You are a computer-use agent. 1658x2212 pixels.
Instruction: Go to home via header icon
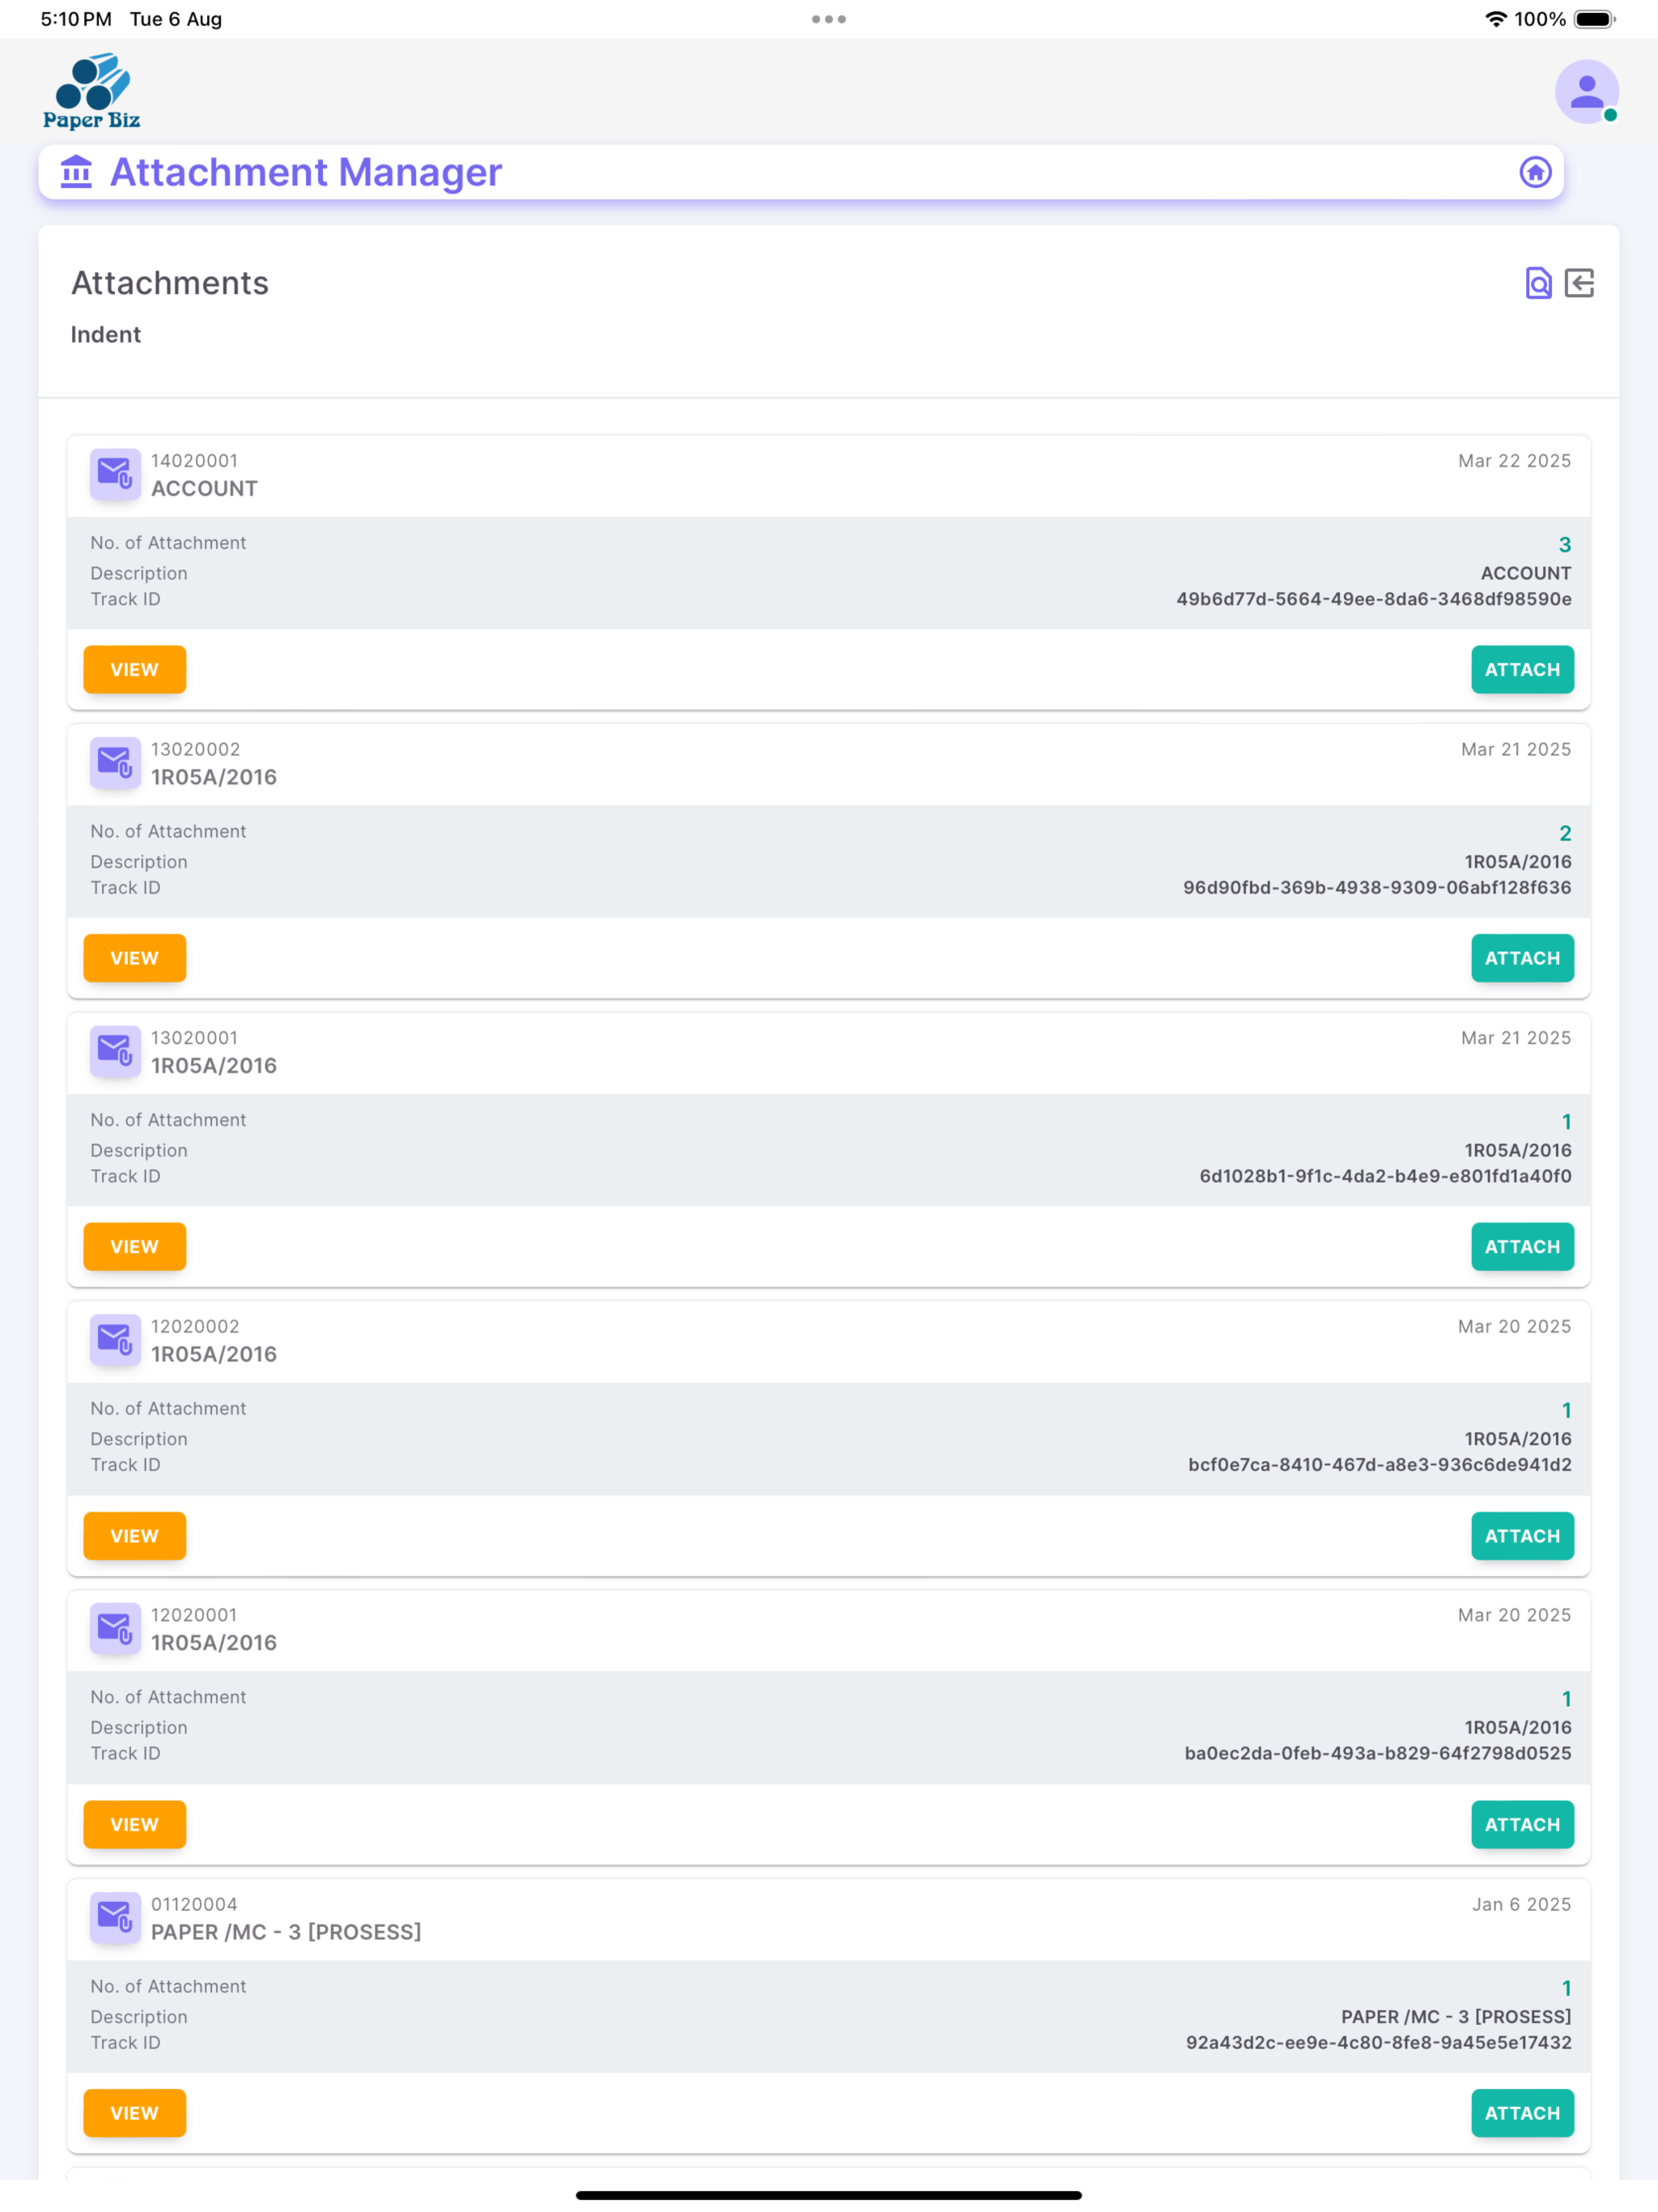point(1535,172)
